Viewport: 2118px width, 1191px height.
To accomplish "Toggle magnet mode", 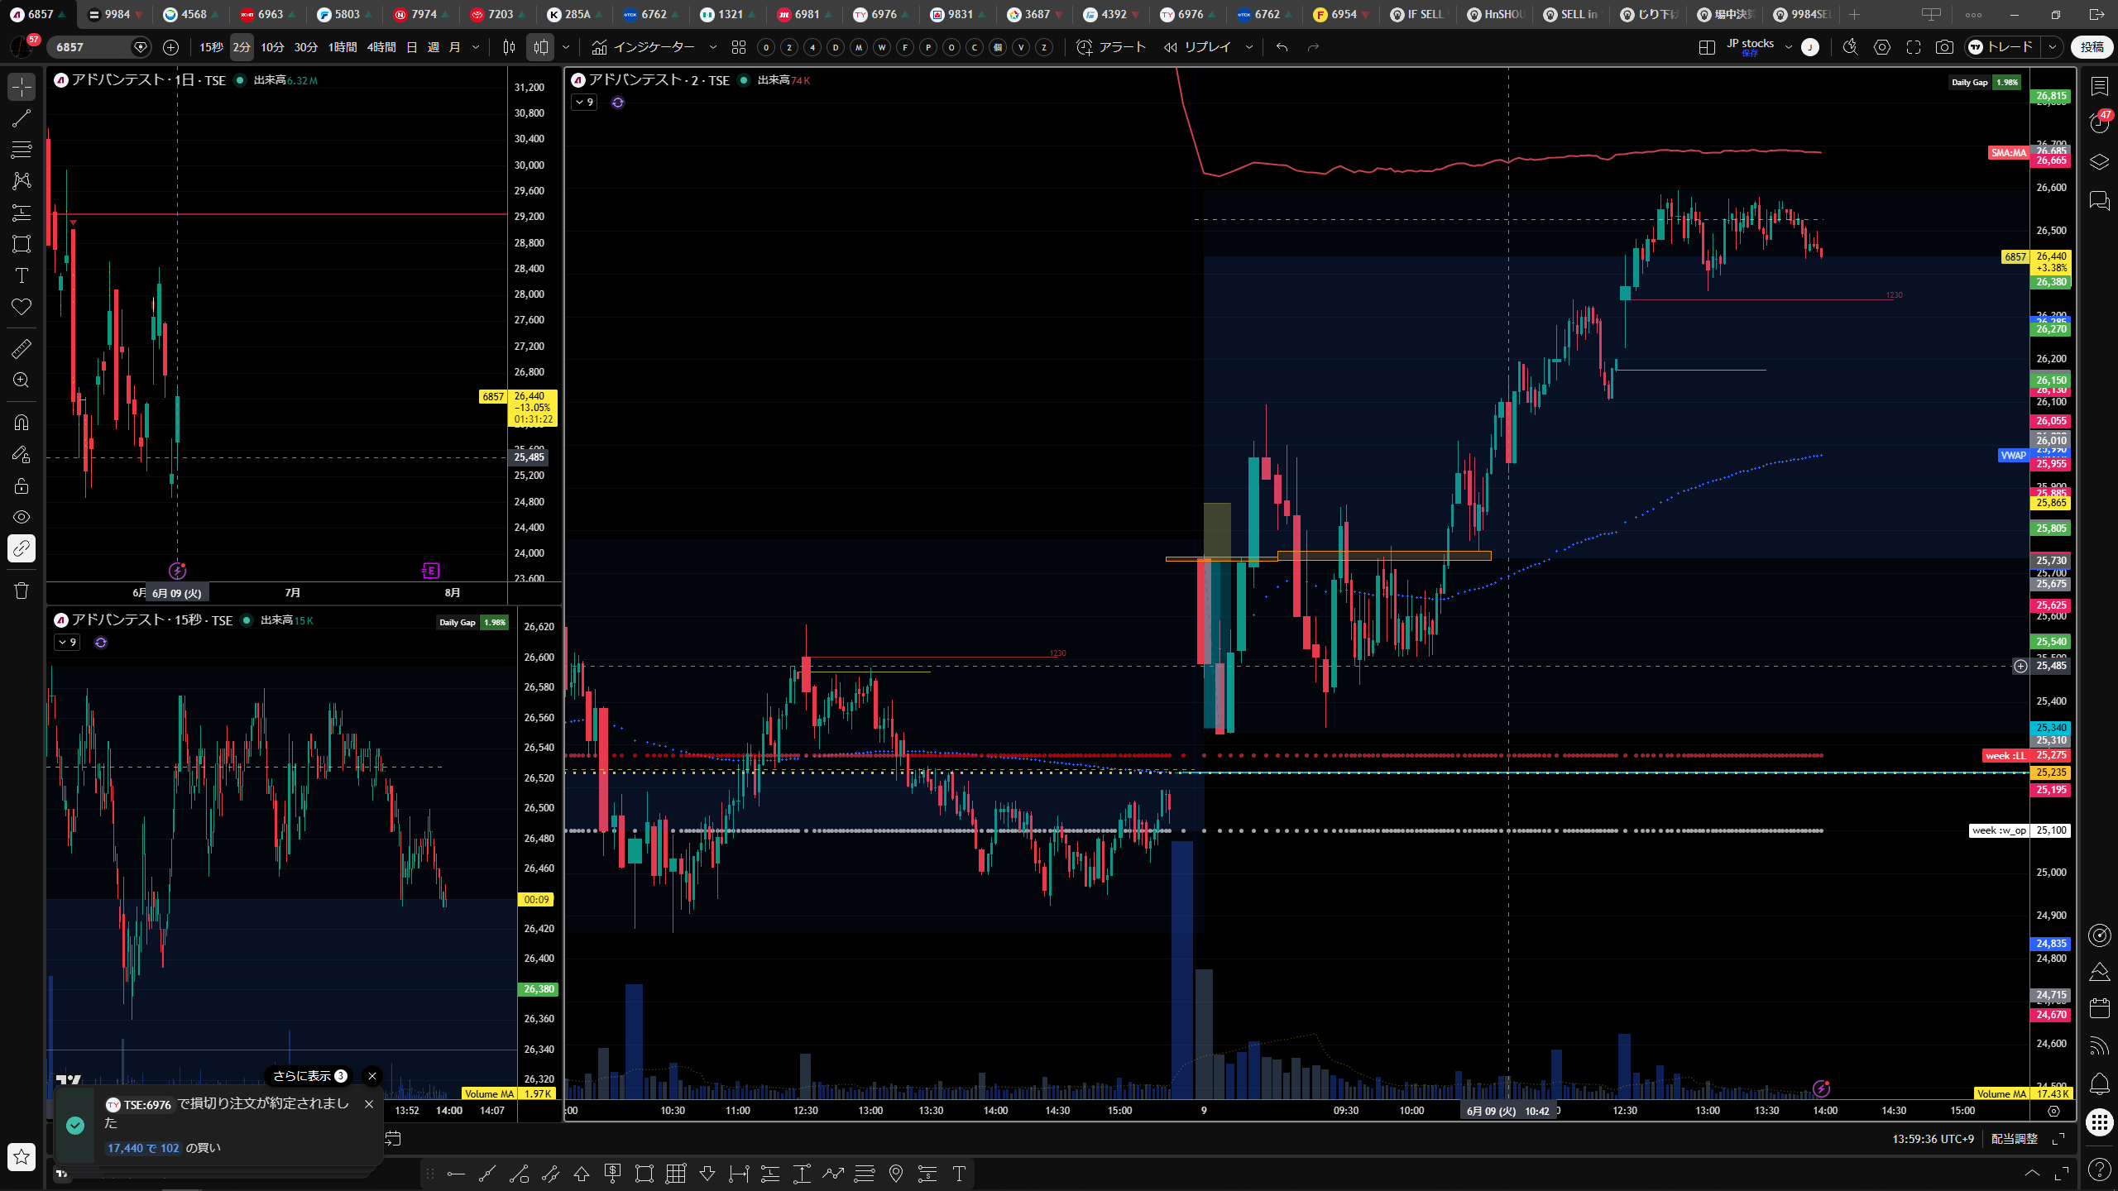I will 22,423.
